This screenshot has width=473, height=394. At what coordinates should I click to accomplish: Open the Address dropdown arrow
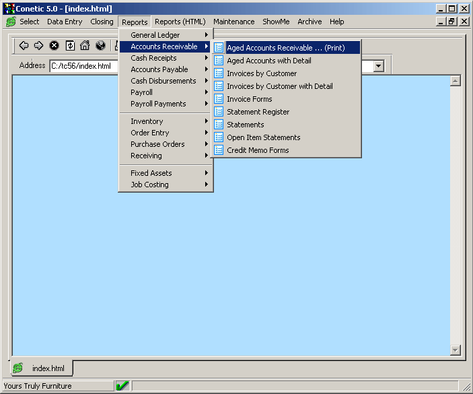tap(378, 66)
